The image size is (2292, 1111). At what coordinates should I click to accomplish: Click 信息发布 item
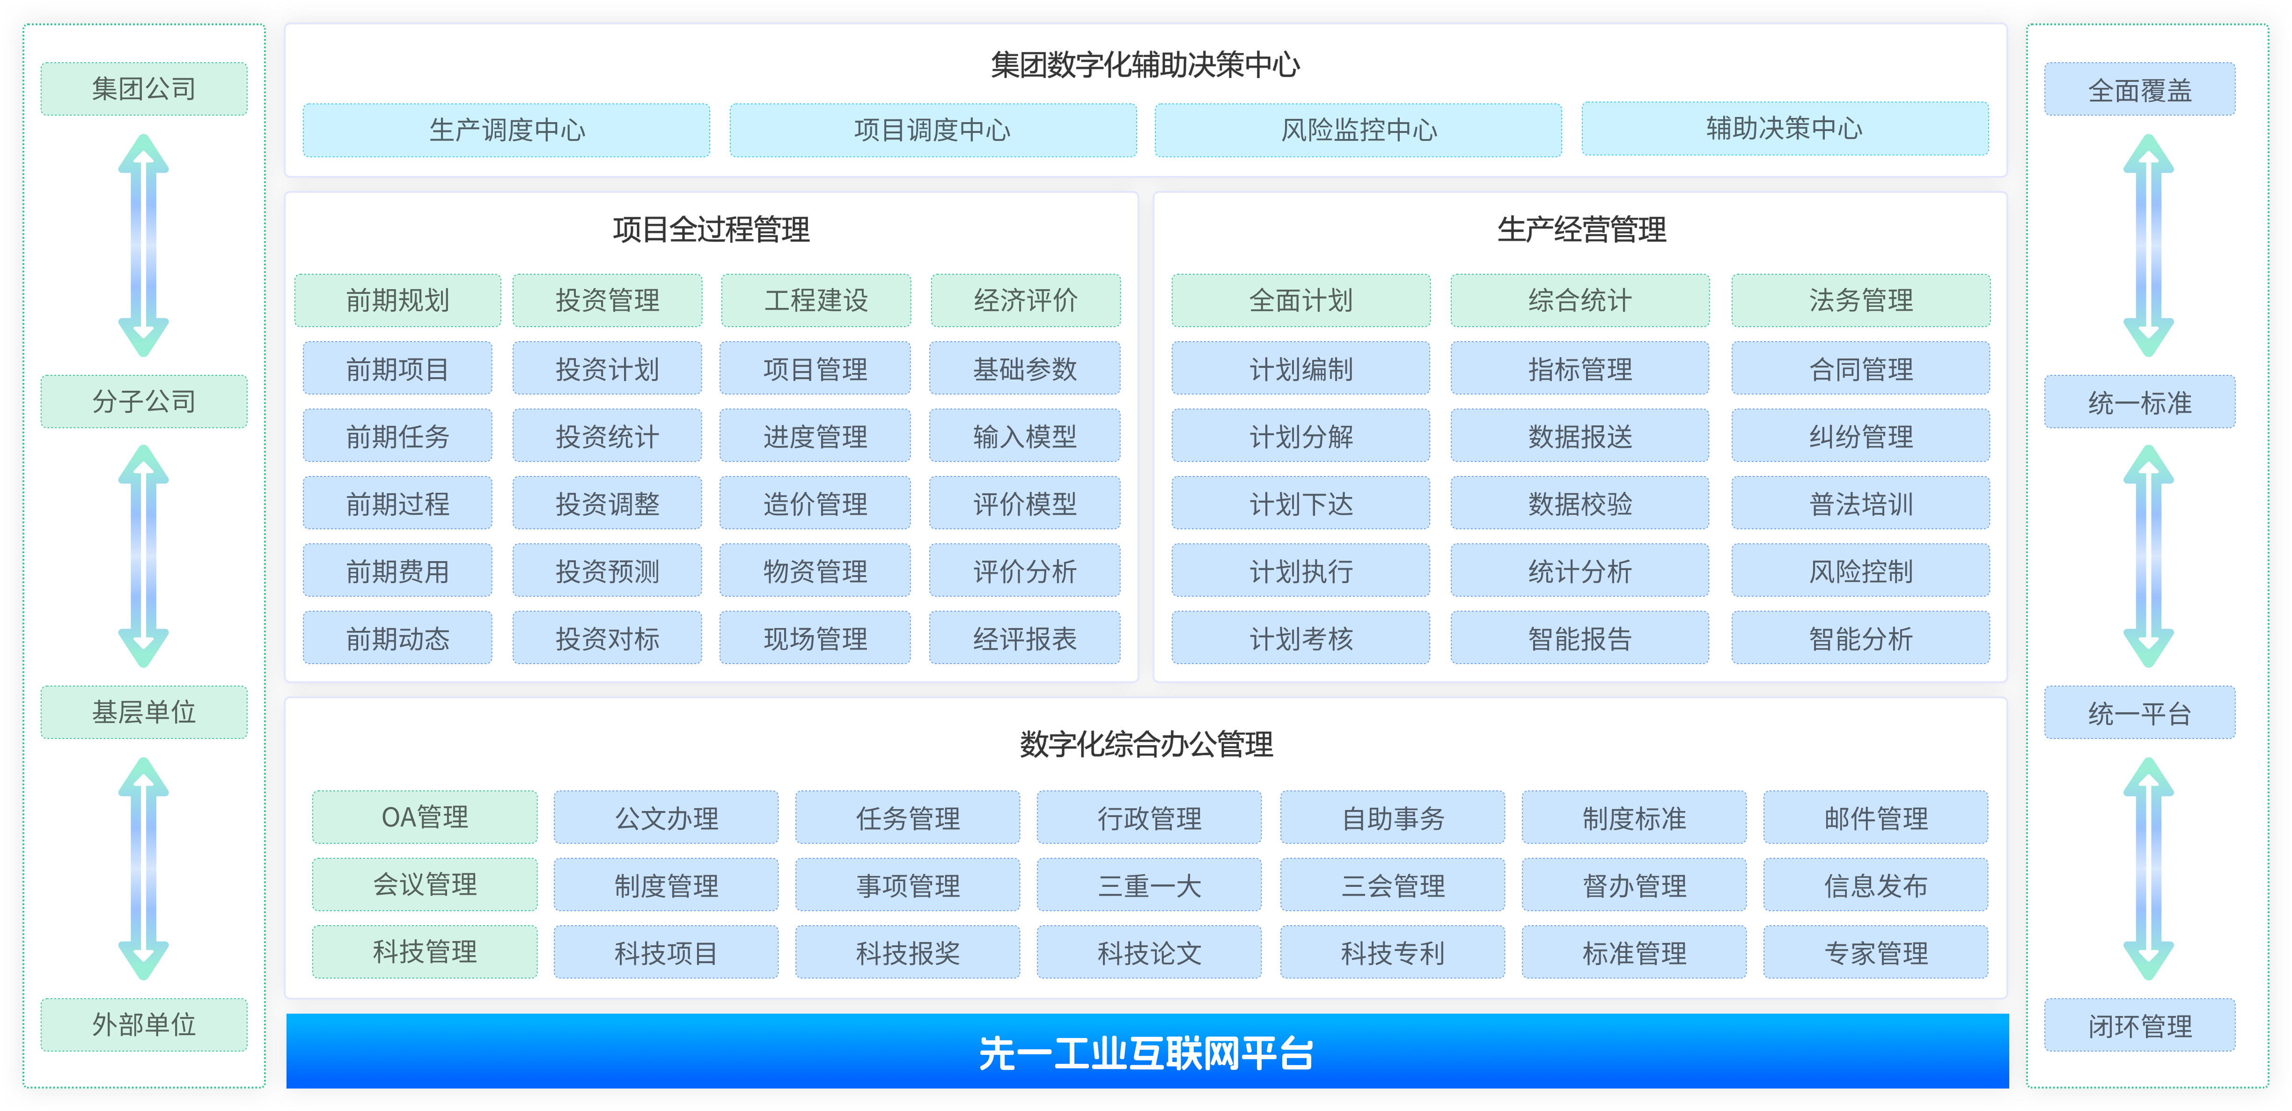click(1876, 885)
